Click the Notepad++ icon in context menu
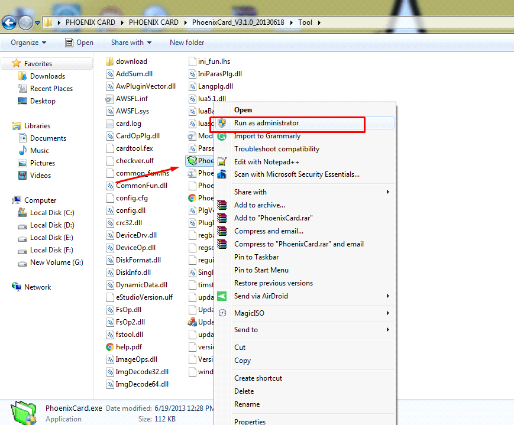 coord(222,161)
